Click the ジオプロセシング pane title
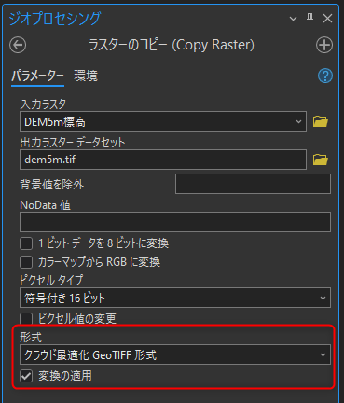 [55, 19]
